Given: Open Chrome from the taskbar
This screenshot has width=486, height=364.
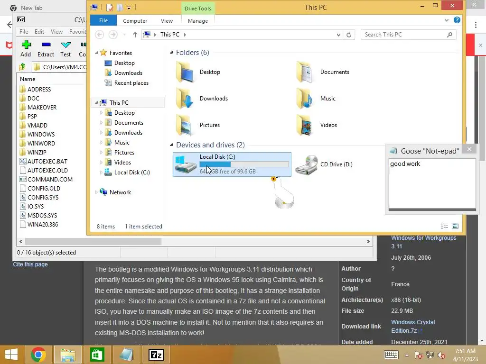Looking at the screenshot, I should coord(38,355).
